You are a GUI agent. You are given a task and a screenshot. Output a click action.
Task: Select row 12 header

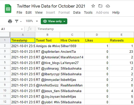[x=5, y=102]
